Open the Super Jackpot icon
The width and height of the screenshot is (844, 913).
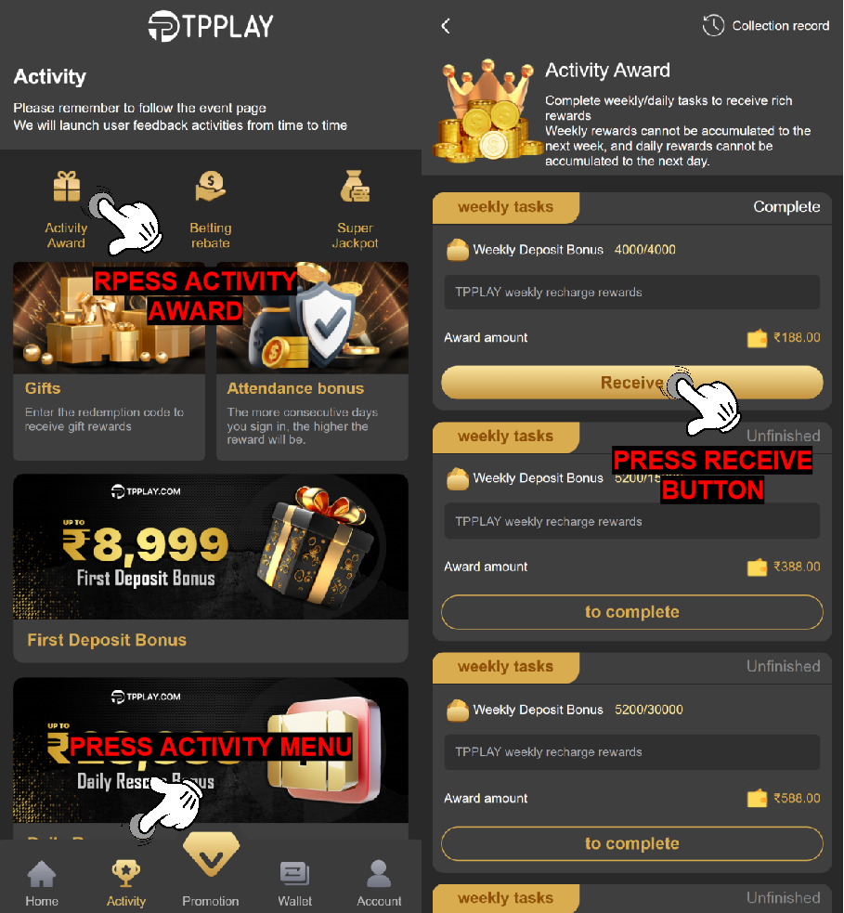[x=355, y=187]
